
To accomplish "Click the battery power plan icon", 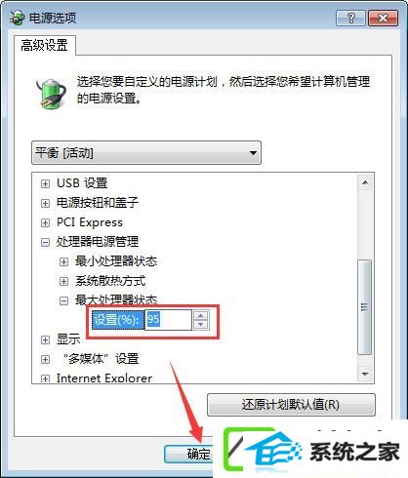I will [x=51, y=94].
